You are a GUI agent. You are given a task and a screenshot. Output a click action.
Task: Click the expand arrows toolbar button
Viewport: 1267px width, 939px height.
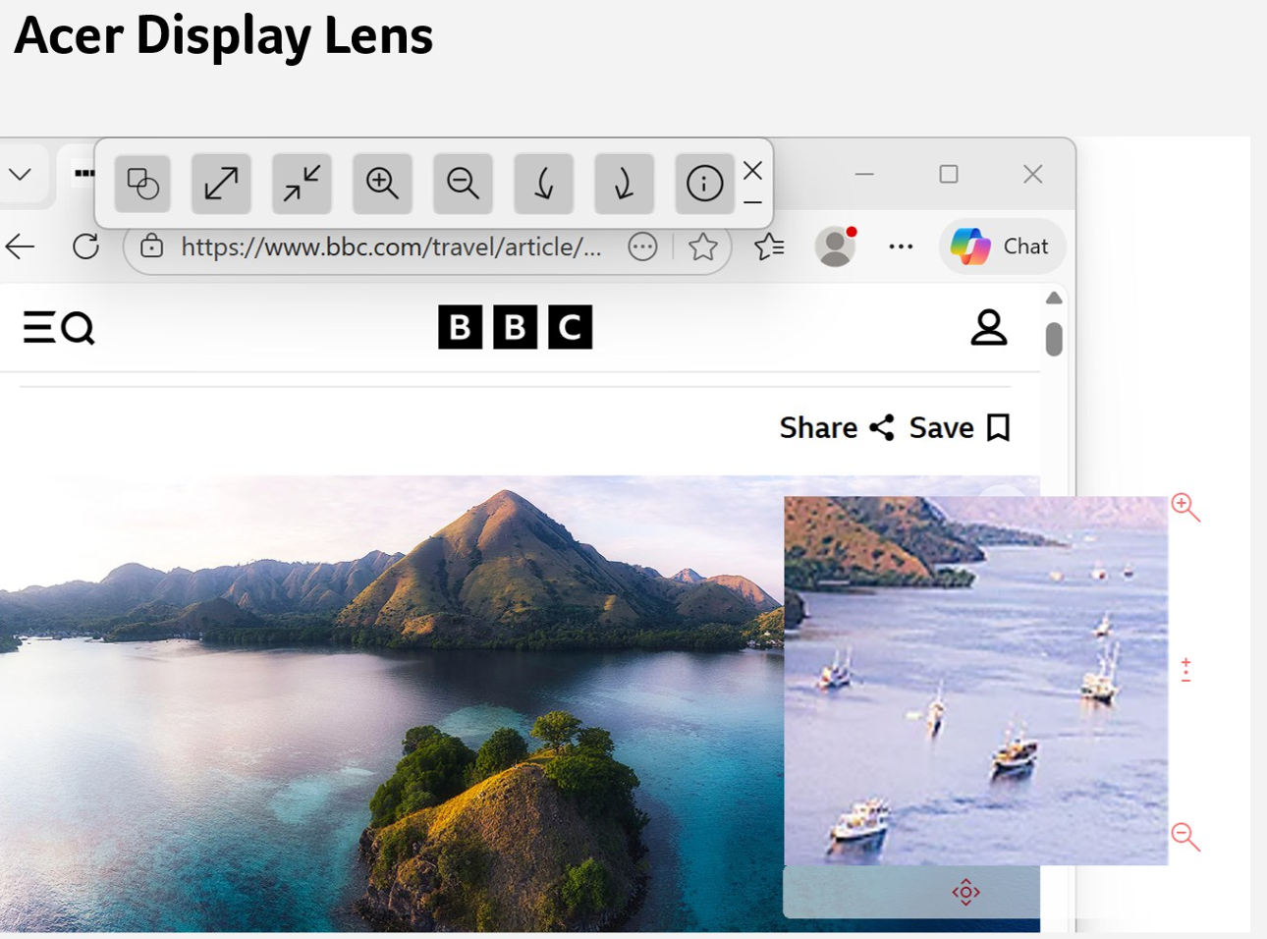[221, 184]
